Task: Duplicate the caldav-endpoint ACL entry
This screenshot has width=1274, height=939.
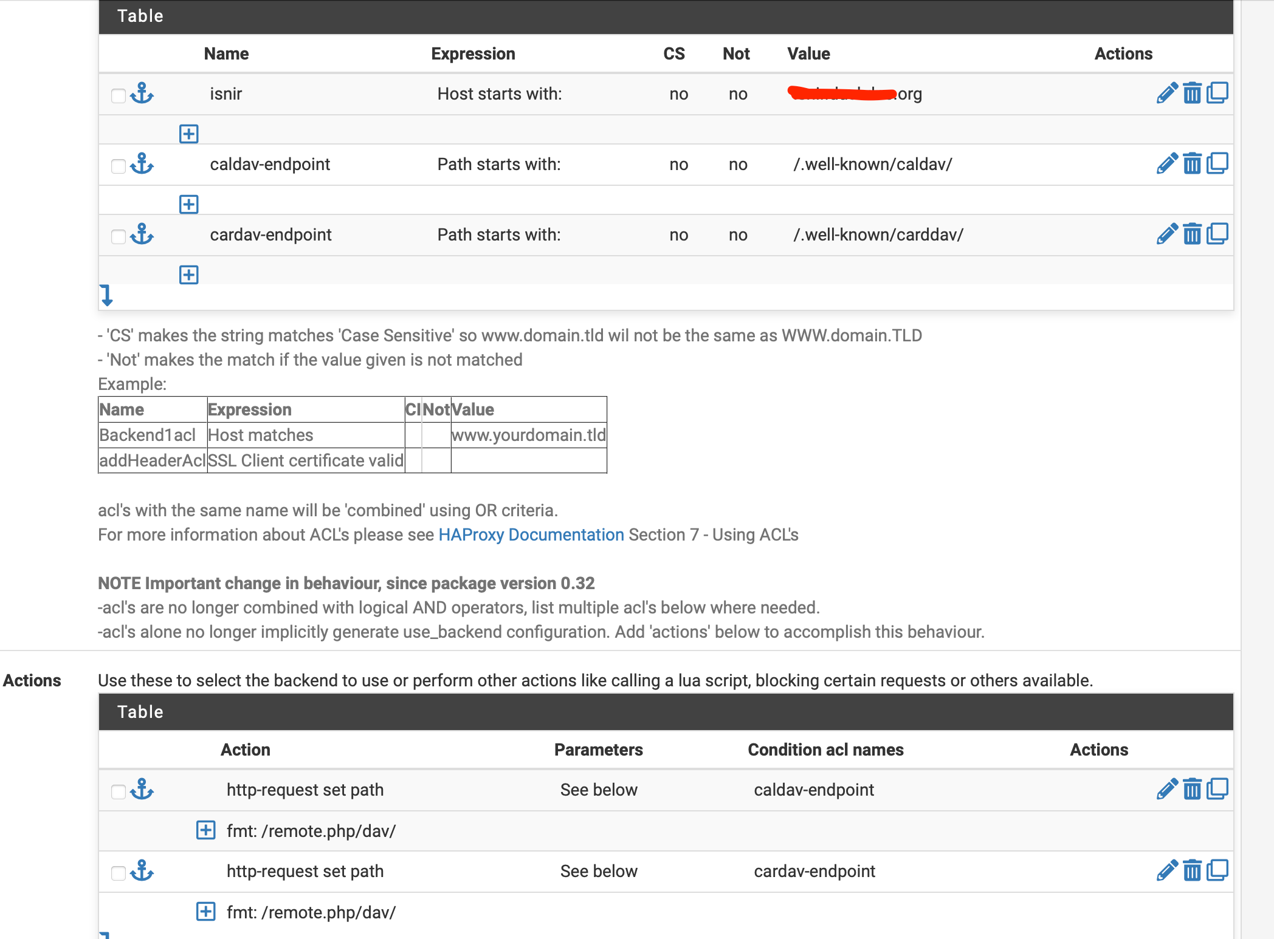Action: 1217,164
